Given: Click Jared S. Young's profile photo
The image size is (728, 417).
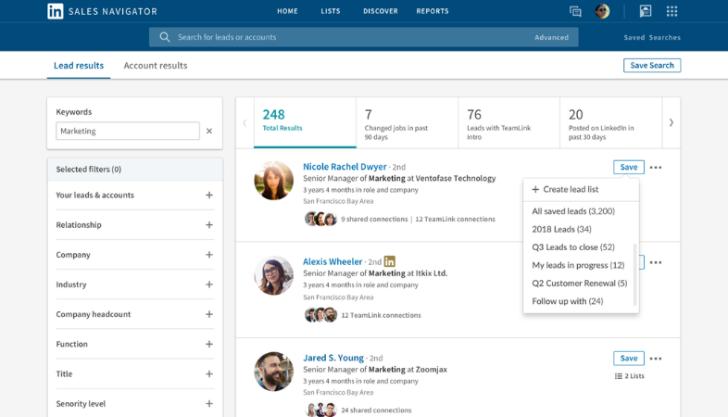Looking at the screenshot, I should tap(274, 372).
